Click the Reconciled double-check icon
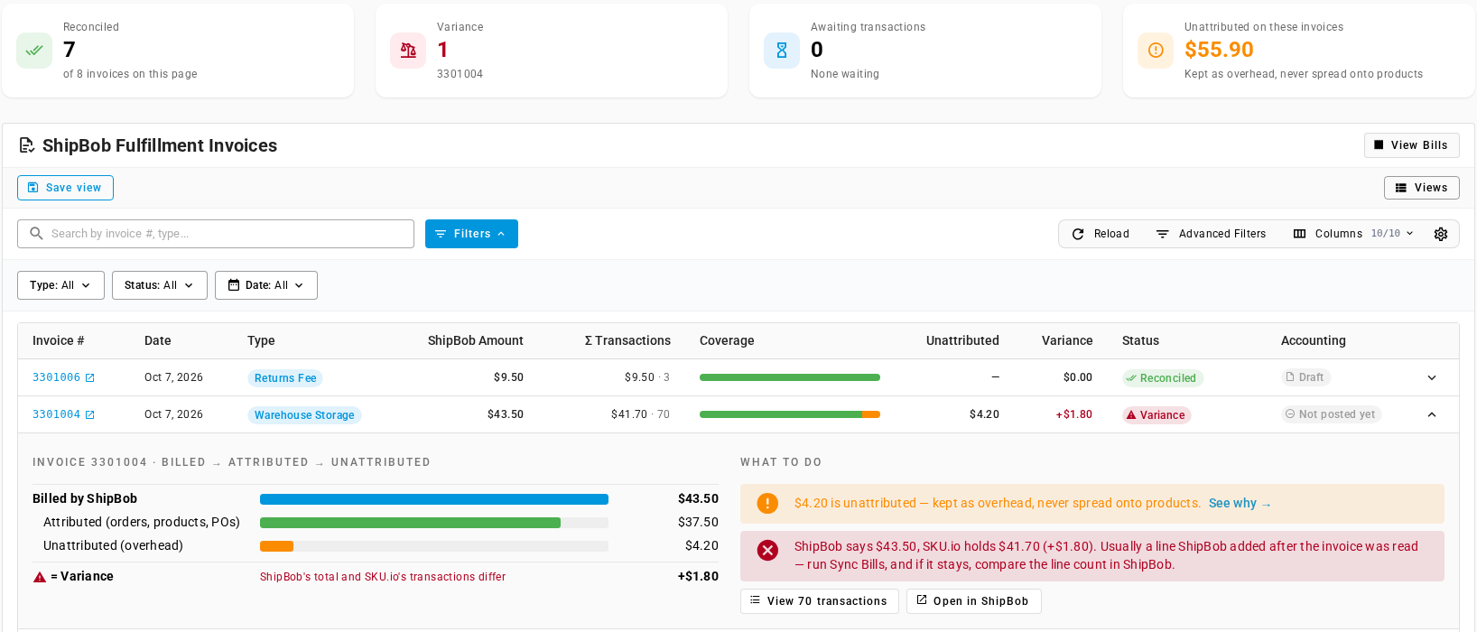This screenshot has width=1477, height=632. [34, 51]
